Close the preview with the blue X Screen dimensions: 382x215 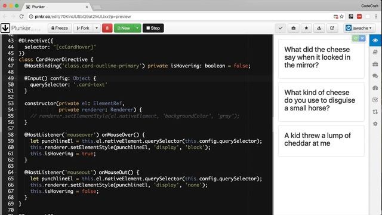click(x=362, y=38)
